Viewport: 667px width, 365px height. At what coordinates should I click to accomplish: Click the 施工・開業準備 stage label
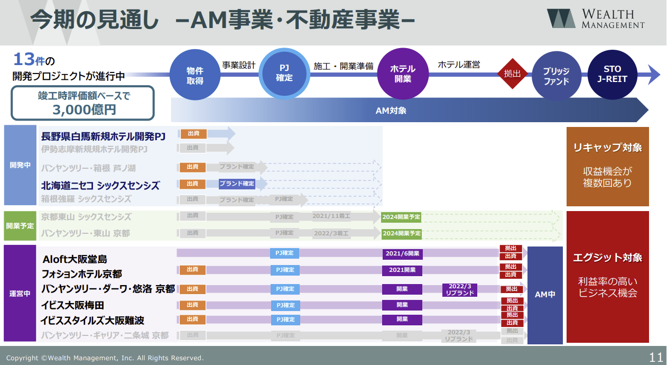[344, 66]
